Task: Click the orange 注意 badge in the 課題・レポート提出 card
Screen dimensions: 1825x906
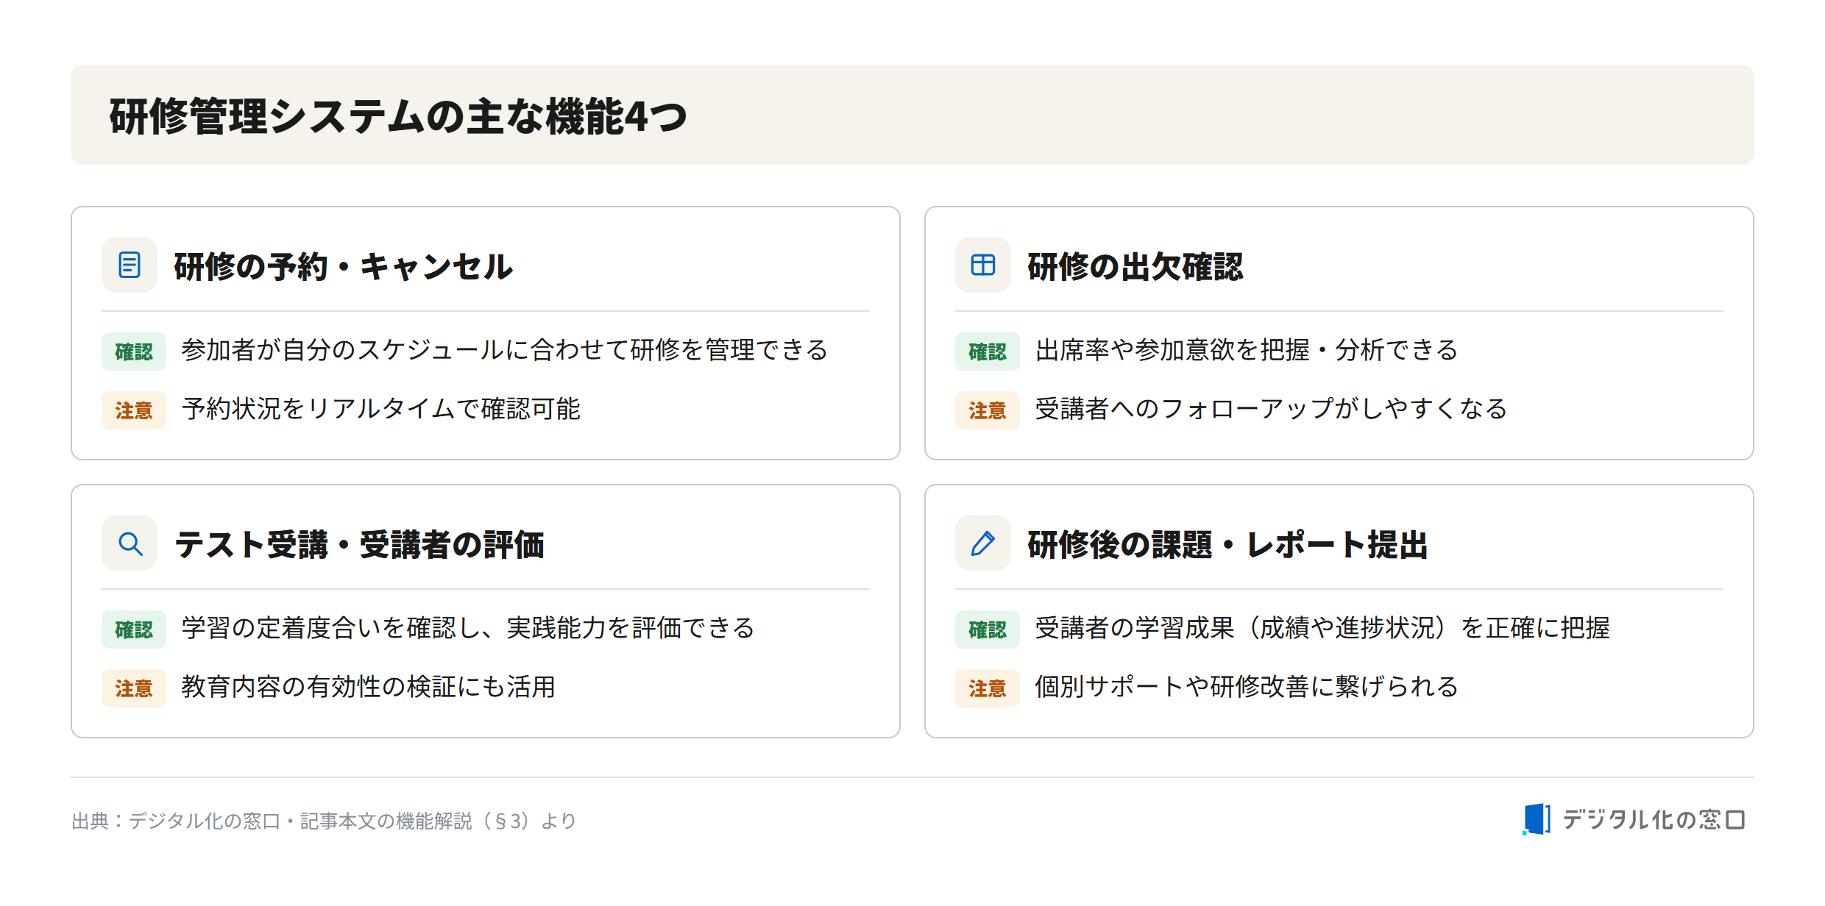Action: coord(988,688)
